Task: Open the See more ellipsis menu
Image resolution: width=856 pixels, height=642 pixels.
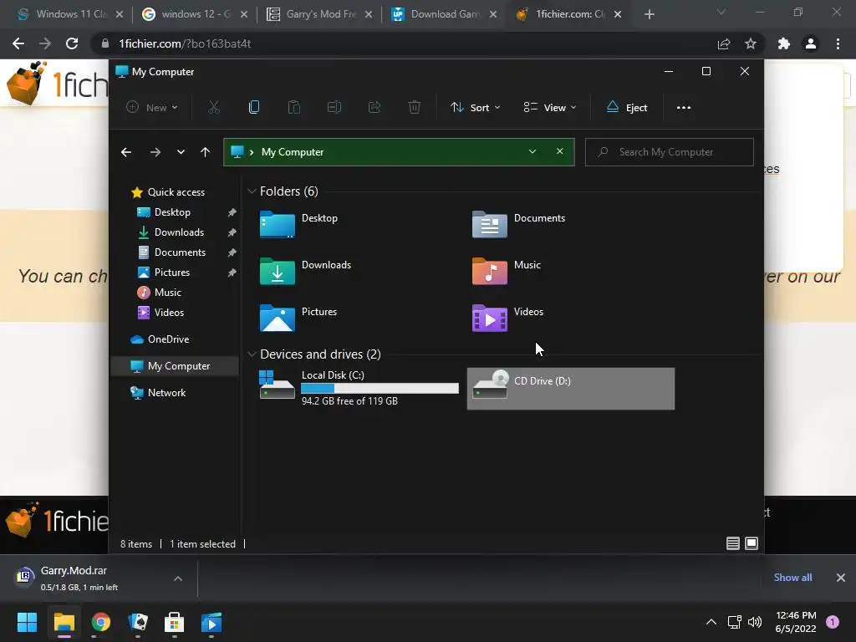Action: 684,108
